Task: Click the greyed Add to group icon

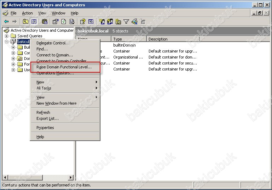Action: pos(143,22)
